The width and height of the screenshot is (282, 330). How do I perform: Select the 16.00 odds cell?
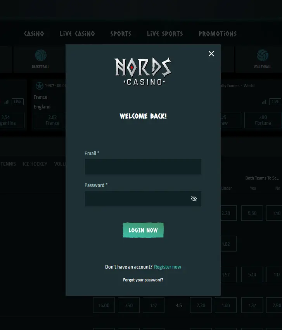104,306
